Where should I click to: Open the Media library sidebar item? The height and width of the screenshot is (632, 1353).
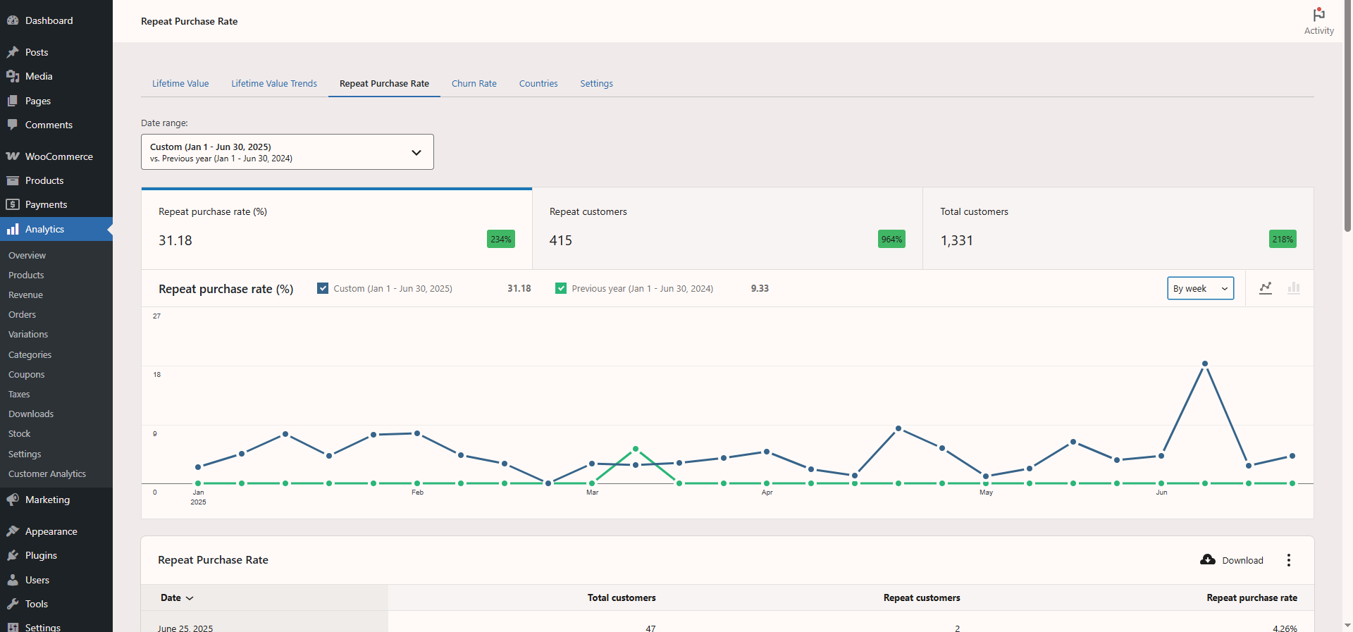coord(39,76)
